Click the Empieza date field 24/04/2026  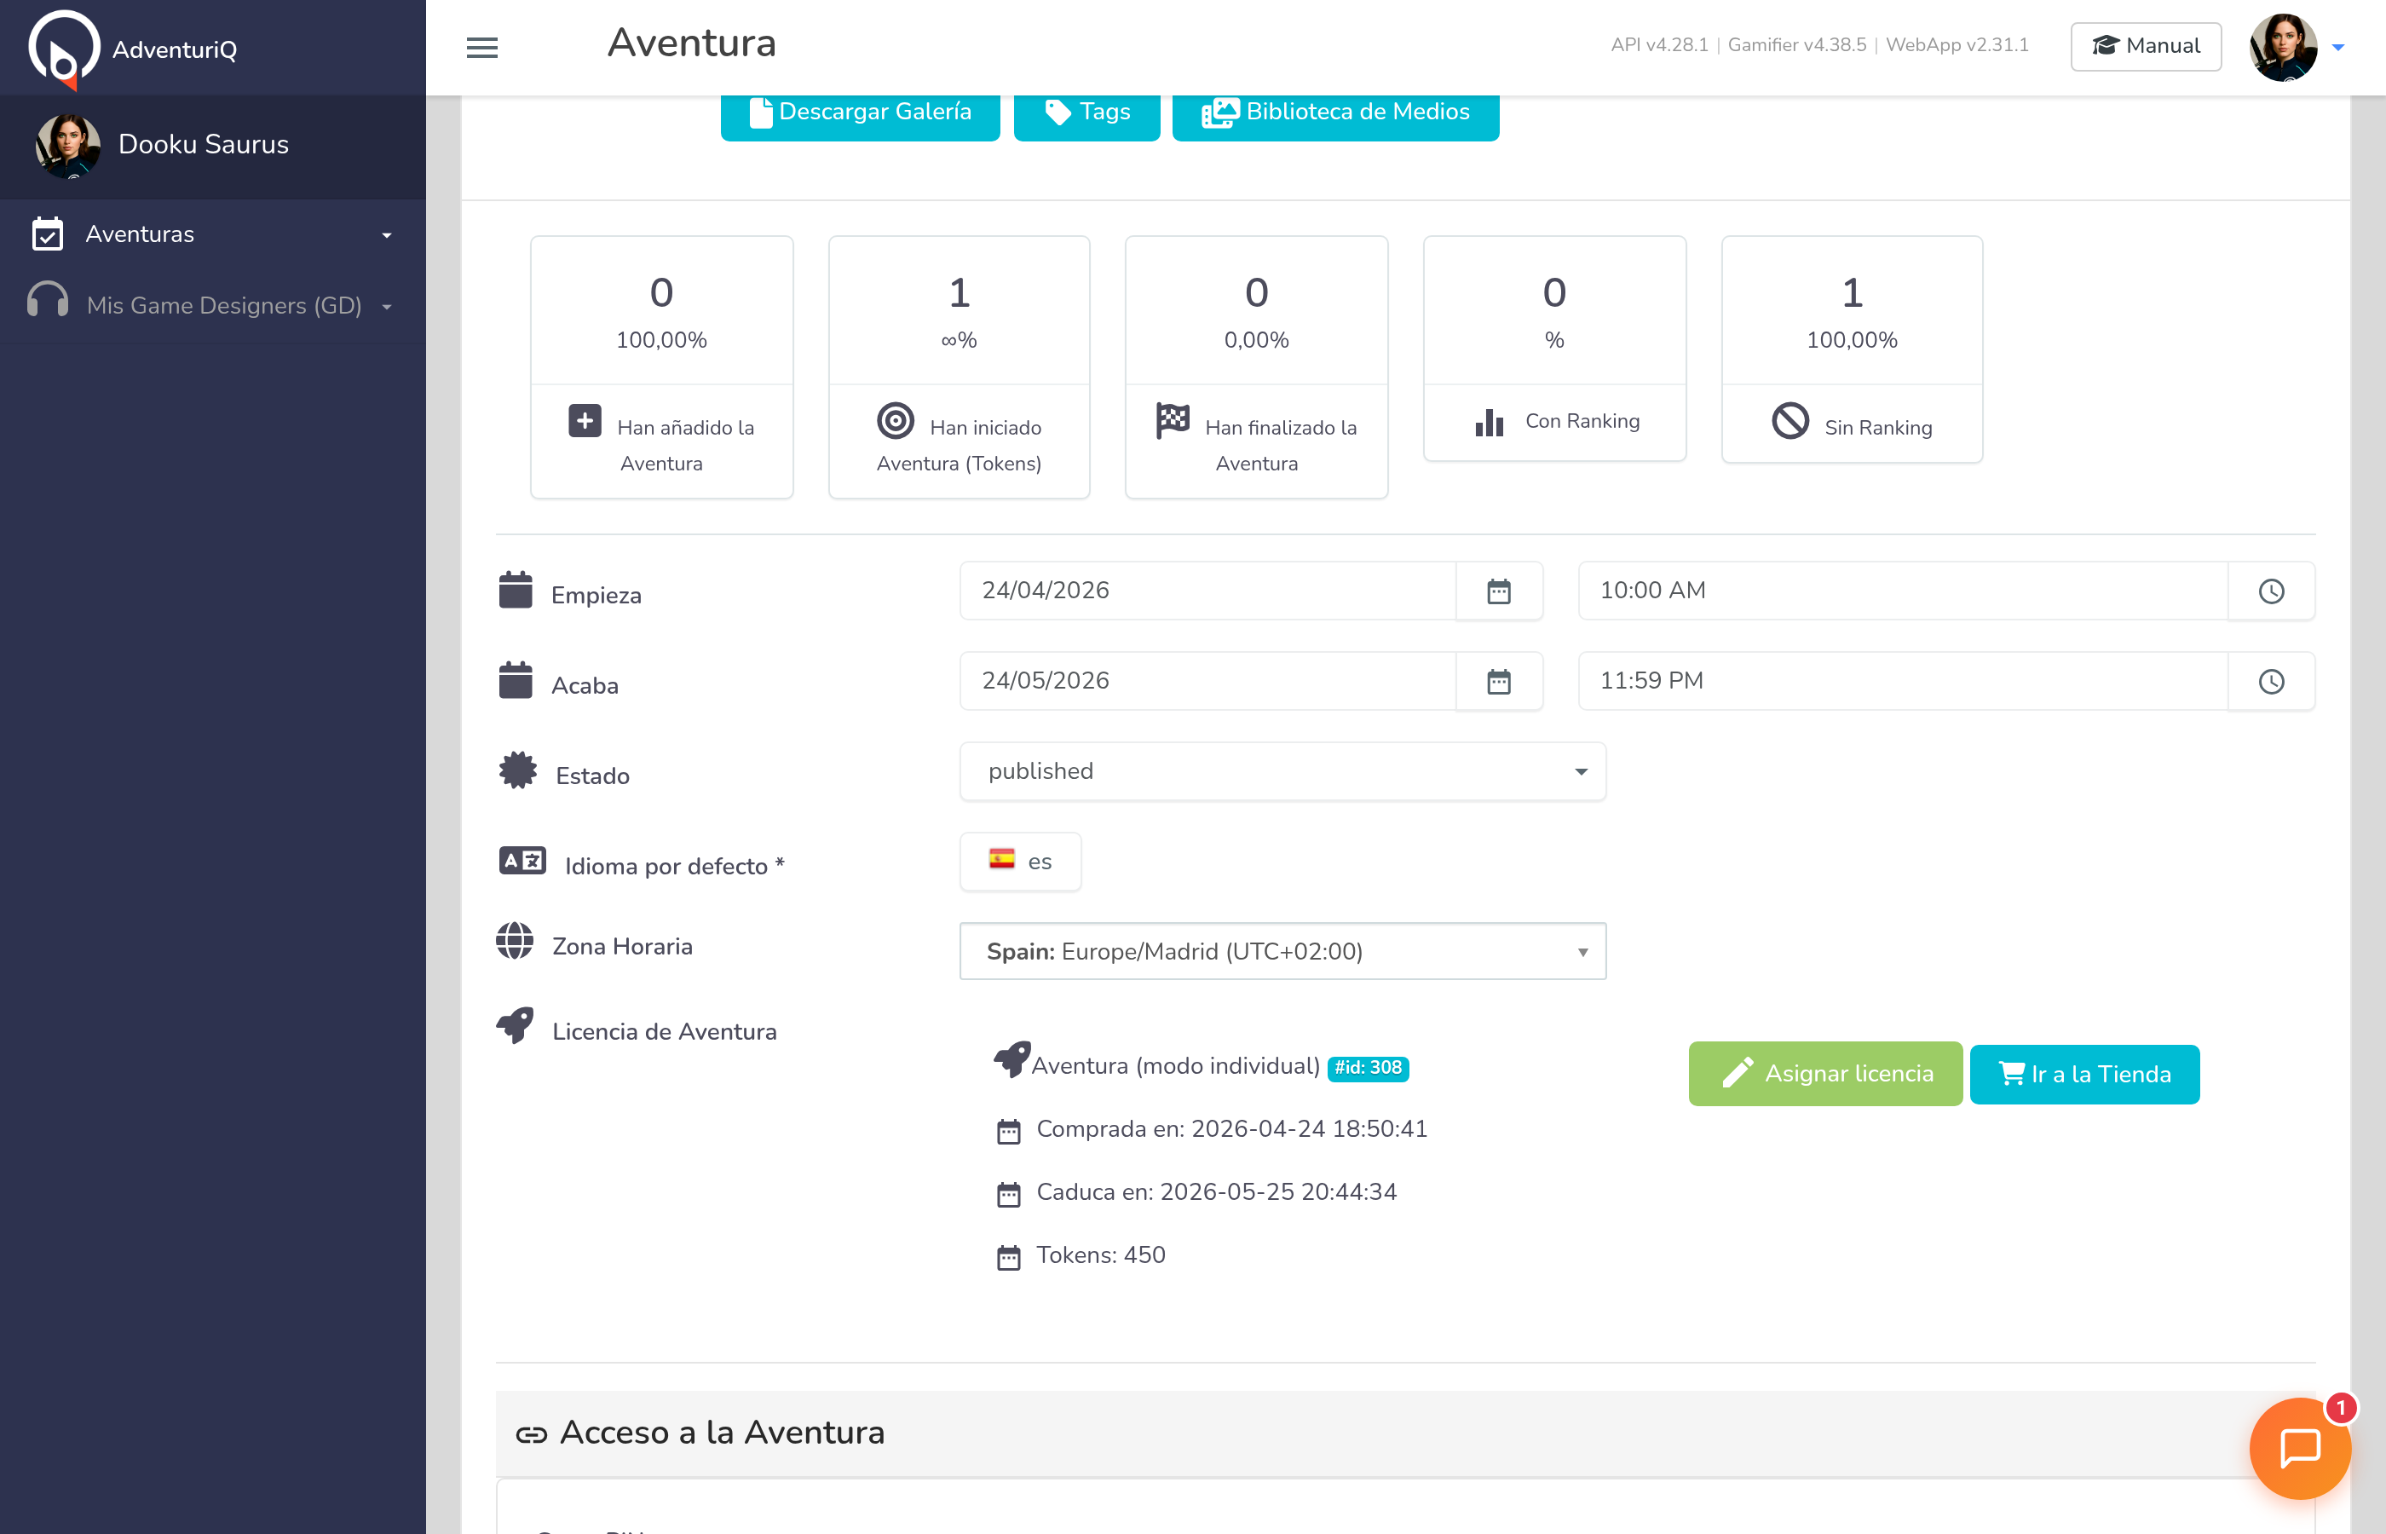1207,591
